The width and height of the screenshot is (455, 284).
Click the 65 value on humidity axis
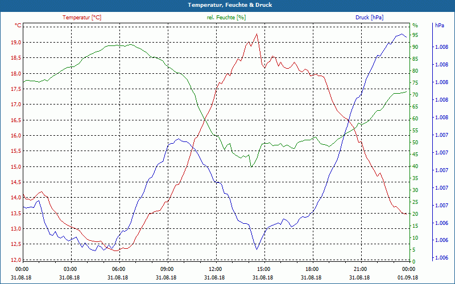(415, 107)
